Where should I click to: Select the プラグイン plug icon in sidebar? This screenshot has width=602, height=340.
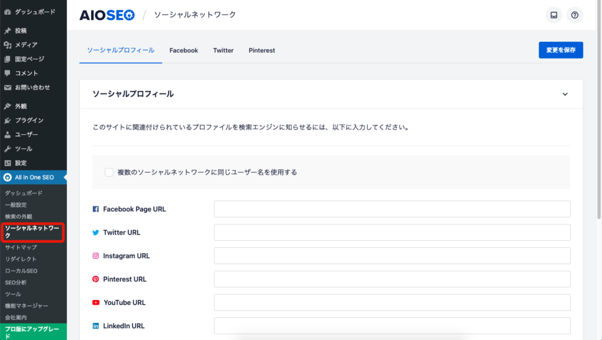pyautogui.click(x=8, y=120)
